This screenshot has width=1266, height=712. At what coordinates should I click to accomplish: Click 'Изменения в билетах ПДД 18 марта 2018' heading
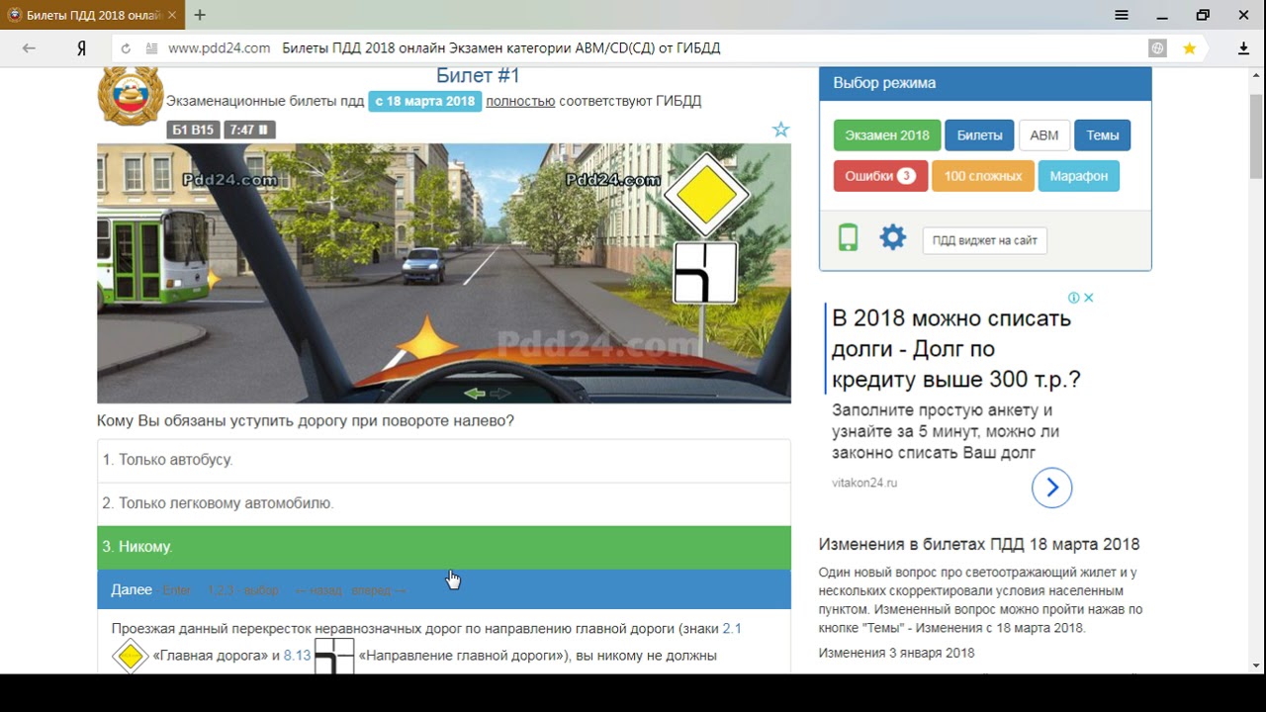(979, 545)
